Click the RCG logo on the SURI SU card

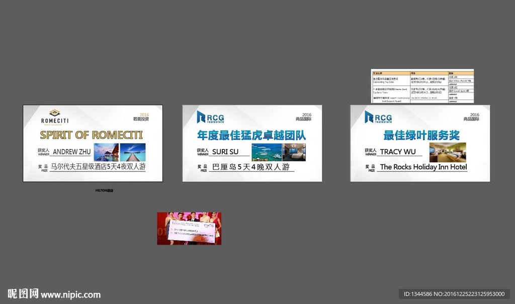point(210,117)
